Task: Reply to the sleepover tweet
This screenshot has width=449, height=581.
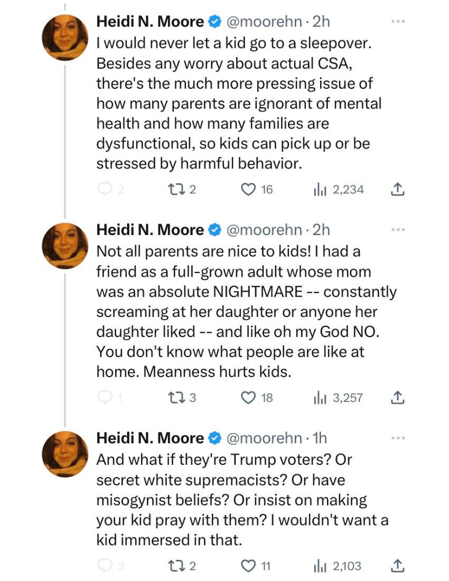Action: (106, 189)
